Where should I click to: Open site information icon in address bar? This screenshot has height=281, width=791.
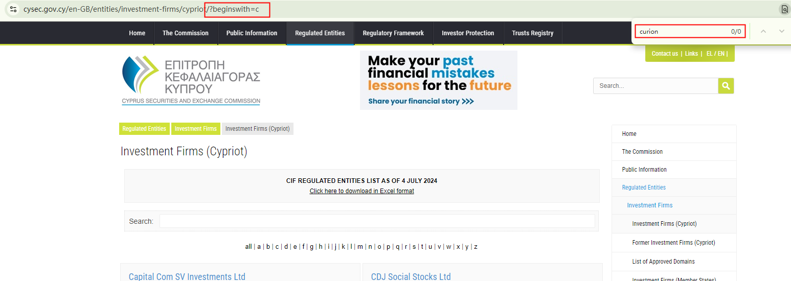(x=13, y=9)
